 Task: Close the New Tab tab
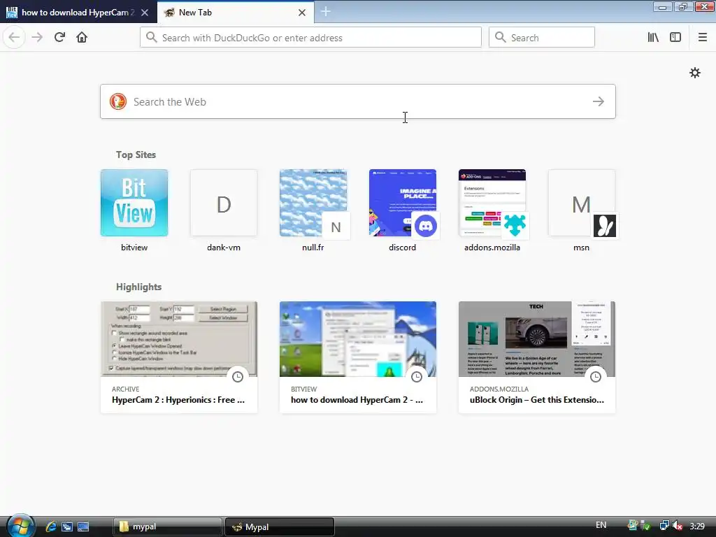[x=302, y=13]
